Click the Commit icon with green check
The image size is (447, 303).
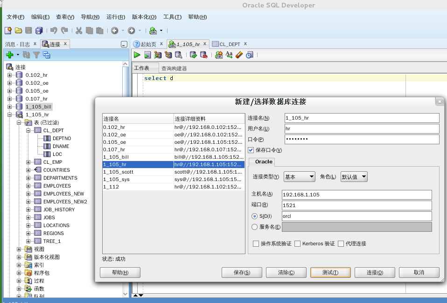193,55
